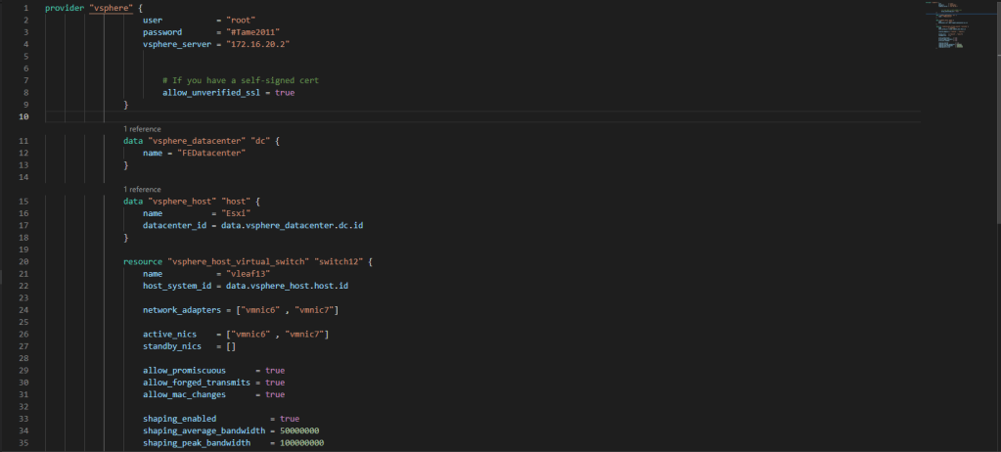Click the "1 reference" code lens above vsphere_datacenter
1001x452 pixels.
(x=142, y=129)
